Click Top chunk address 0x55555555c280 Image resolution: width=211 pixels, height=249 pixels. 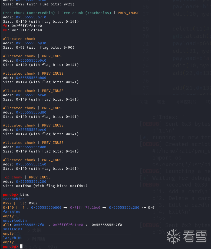coord(31,182)
